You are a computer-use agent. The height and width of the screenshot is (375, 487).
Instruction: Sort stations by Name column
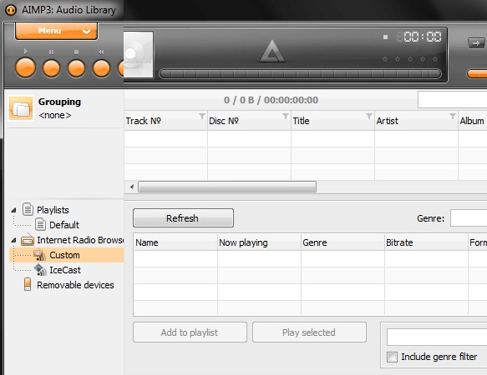pyautogui.click(x=175, y=242)
